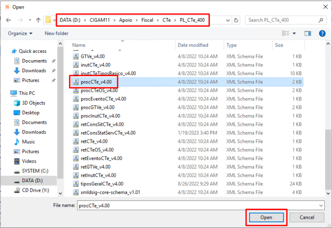The image size is (332, 228).
Task: Click CIGAM11 in the breadcrumb path
Action: (99, 20)
